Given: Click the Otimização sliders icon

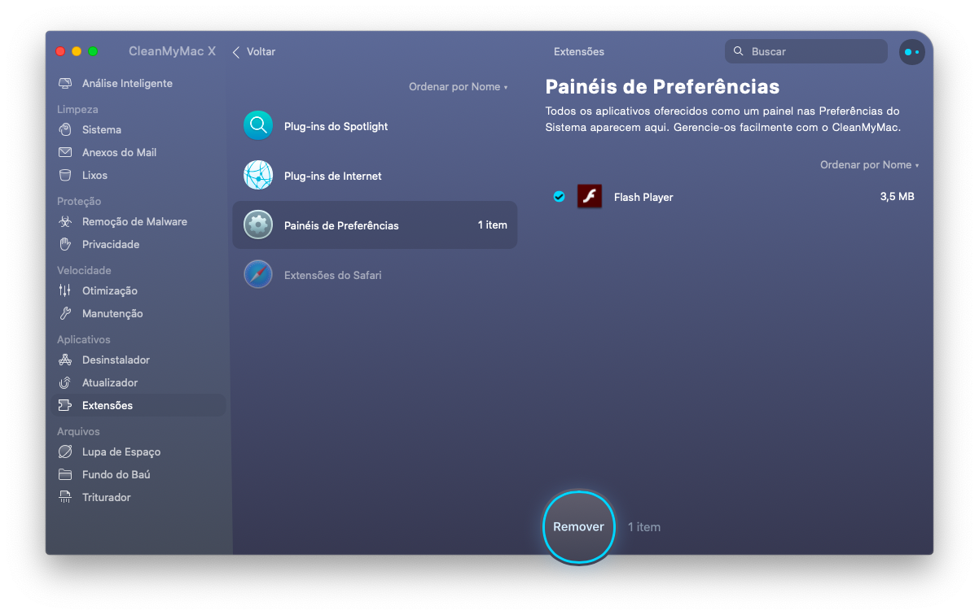Looking at the screenshot, I should click(65, 290).
